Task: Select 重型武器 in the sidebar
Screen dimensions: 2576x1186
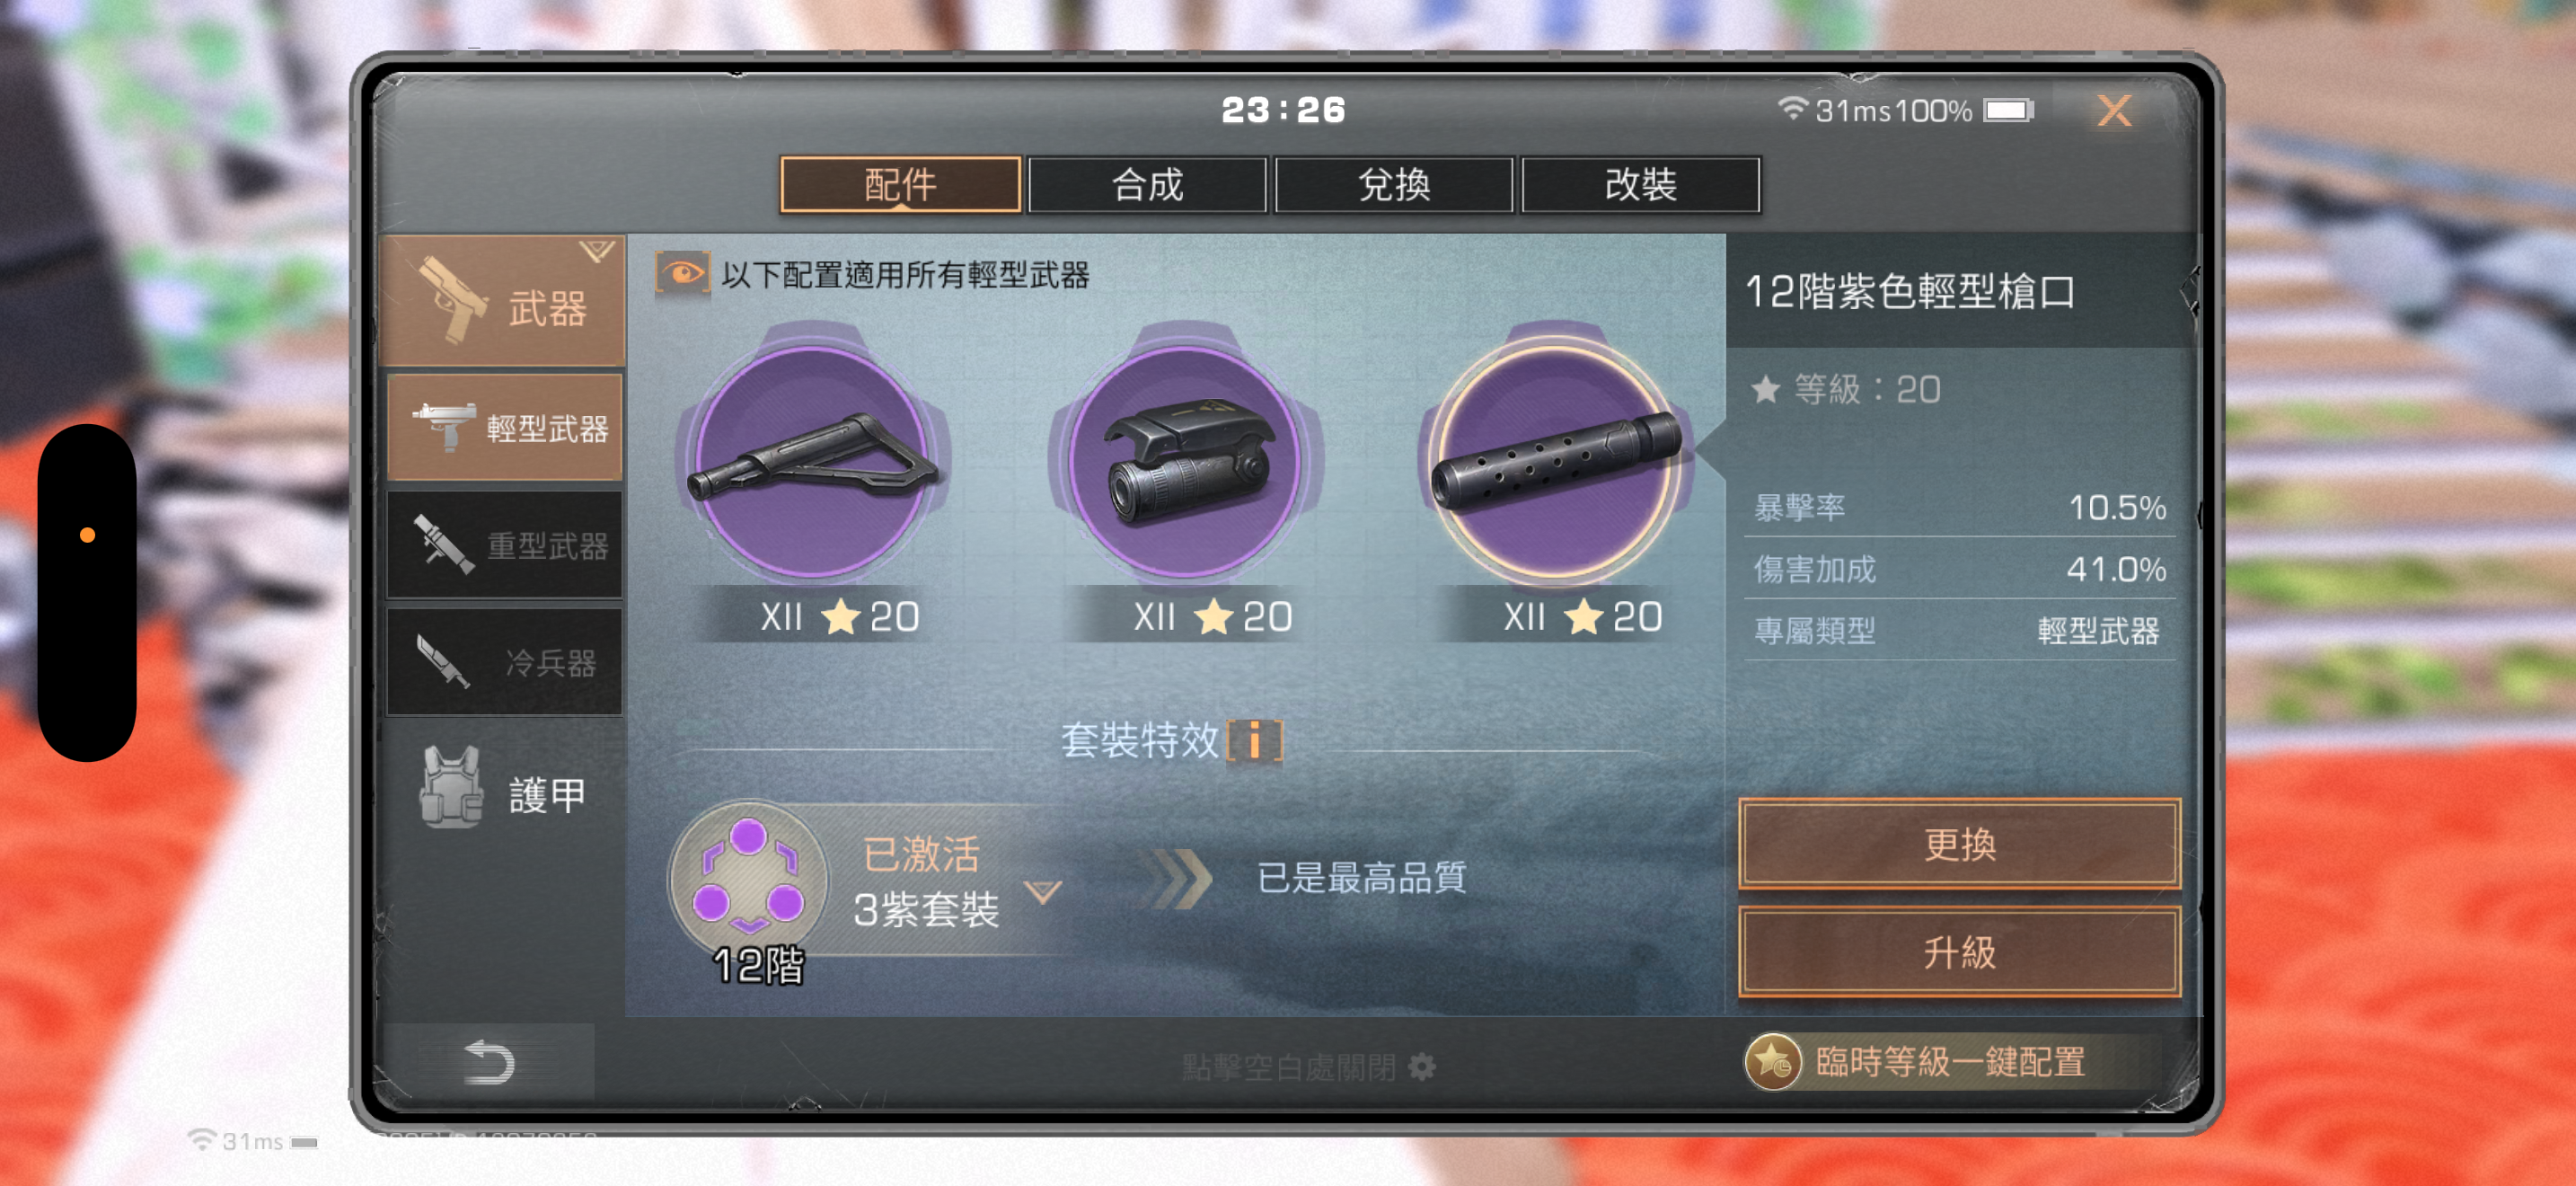Action: tap(504, 545)
